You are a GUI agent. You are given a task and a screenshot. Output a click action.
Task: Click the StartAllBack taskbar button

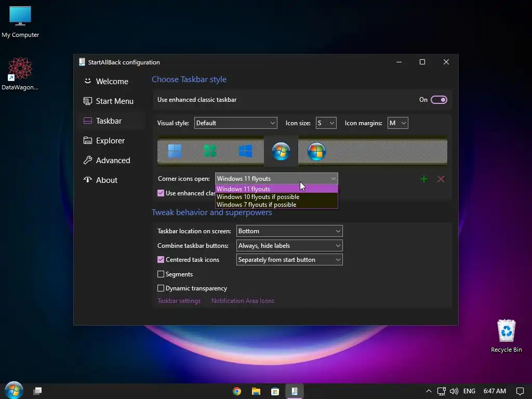pyautogui.click(x=294, y=391)
